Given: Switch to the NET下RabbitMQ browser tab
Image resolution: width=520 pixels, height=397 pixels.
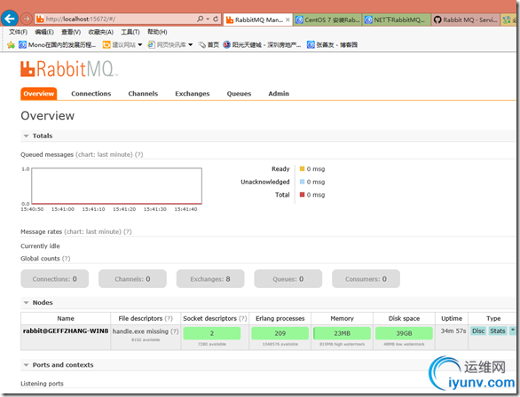Looking at the screenshot, I should (x=397, y=19).
